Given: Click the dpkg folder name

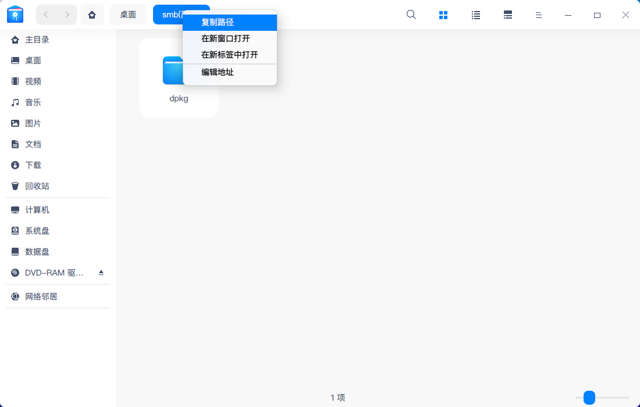Looking at the screenshot, I should coord(179,99).
